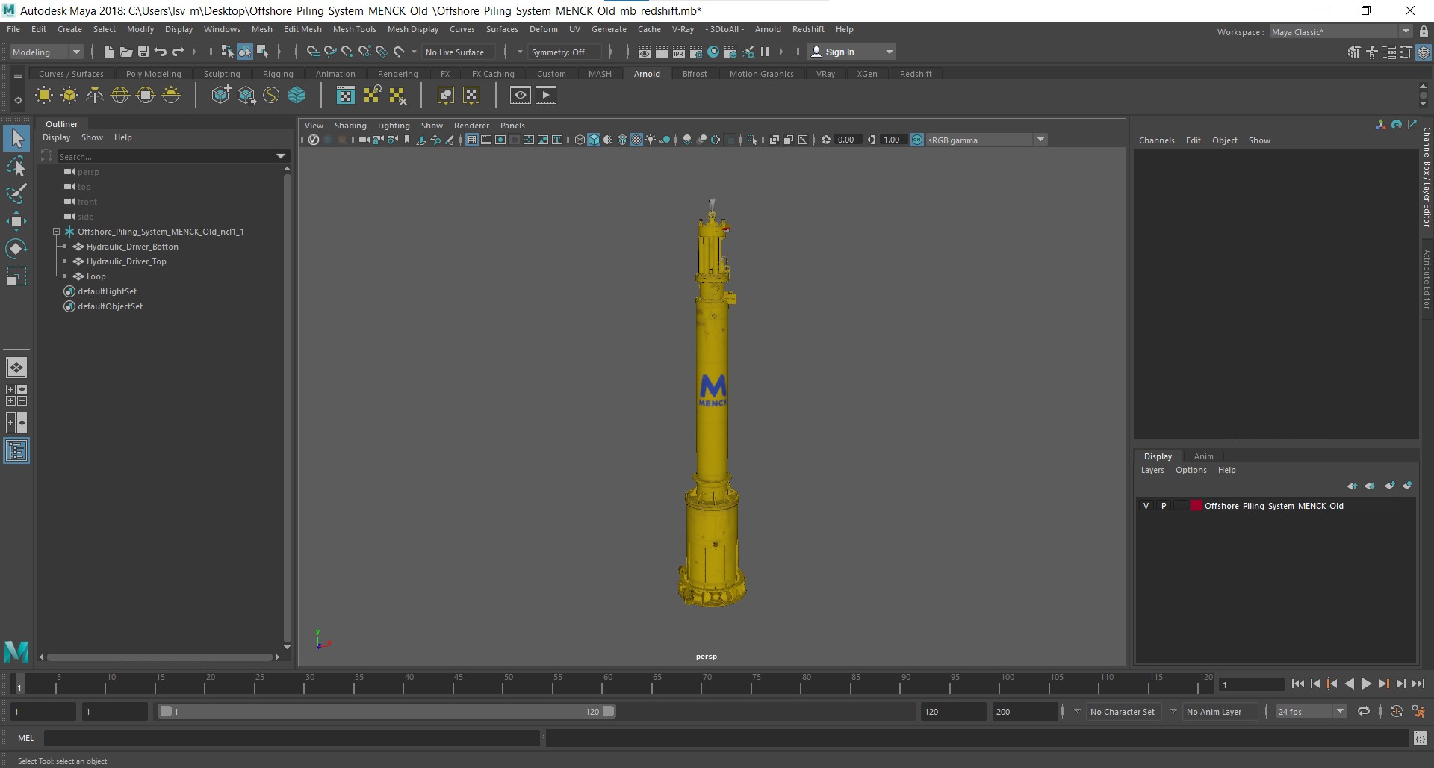This screenshot has width=1434, height=768.
Task: Click the end handle of the range slider
Action: coord(609,711)
